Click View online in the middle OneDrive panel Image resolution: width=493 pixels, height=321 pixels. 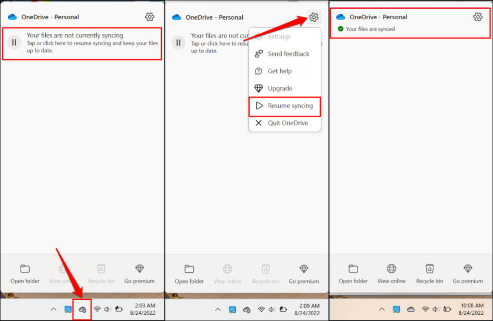pyautogui.click(x=227, y=274)
